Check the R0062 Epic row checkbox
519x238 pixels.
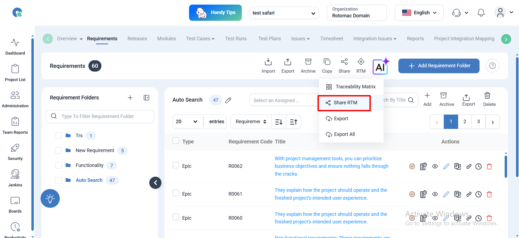point(176,165)
